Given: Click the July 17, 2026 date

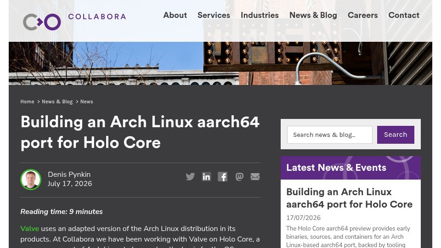Looking at the screenshot, I should [x=70, y=184].
